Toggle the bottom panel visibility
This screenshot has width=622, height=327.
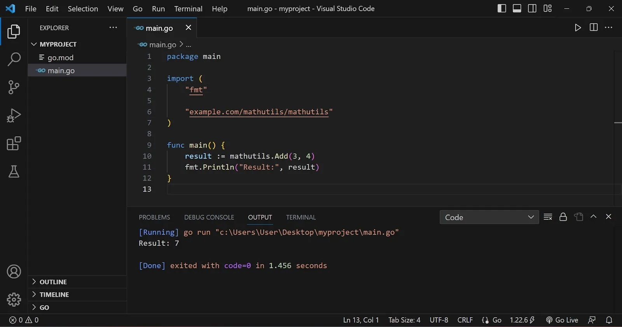coord(517,8)
